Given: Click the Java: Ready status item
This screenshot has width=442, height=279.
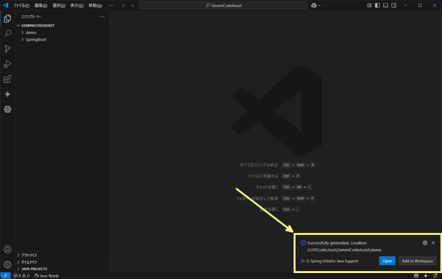Looking at the screenshot, I should click(47, 276).
